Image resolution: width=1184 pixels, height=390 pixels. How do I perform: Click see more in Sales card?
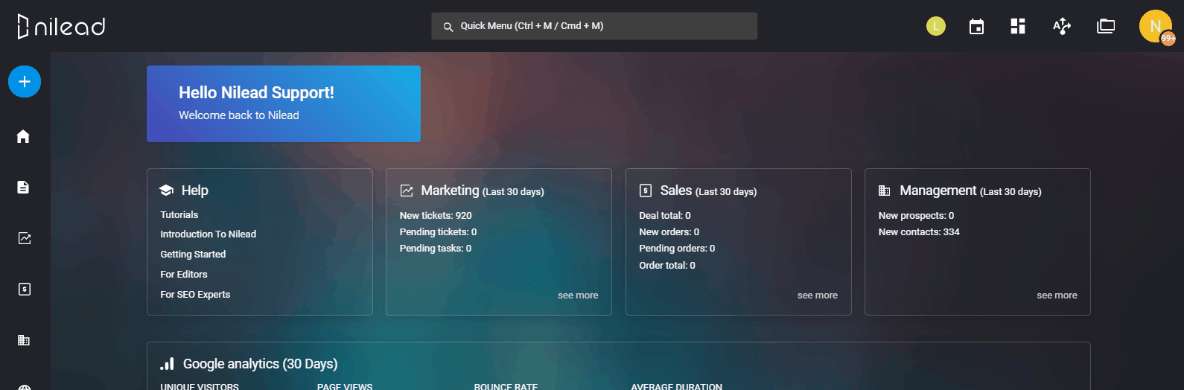click(818, 295)
